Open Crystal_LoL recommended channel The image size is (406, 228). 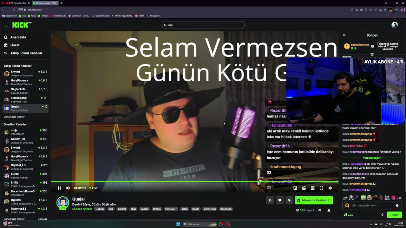[25, 167]
